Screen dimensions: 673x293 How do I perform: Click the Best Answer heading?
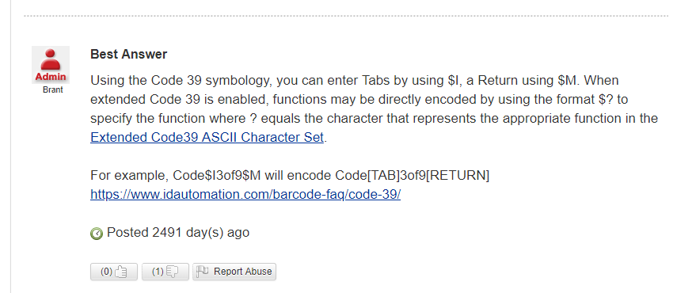[129, 55]
